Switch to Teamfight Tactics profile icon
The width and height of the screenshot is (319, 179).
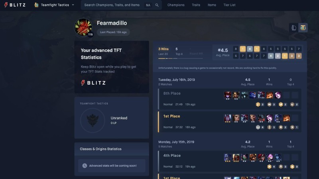click(303, 27)
